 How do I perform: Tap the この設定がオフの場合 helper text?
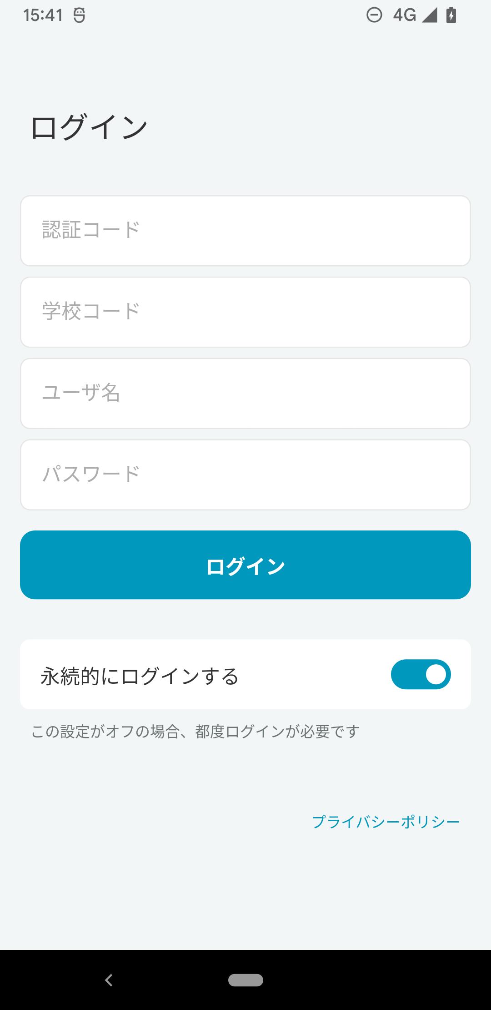[195, 732]
